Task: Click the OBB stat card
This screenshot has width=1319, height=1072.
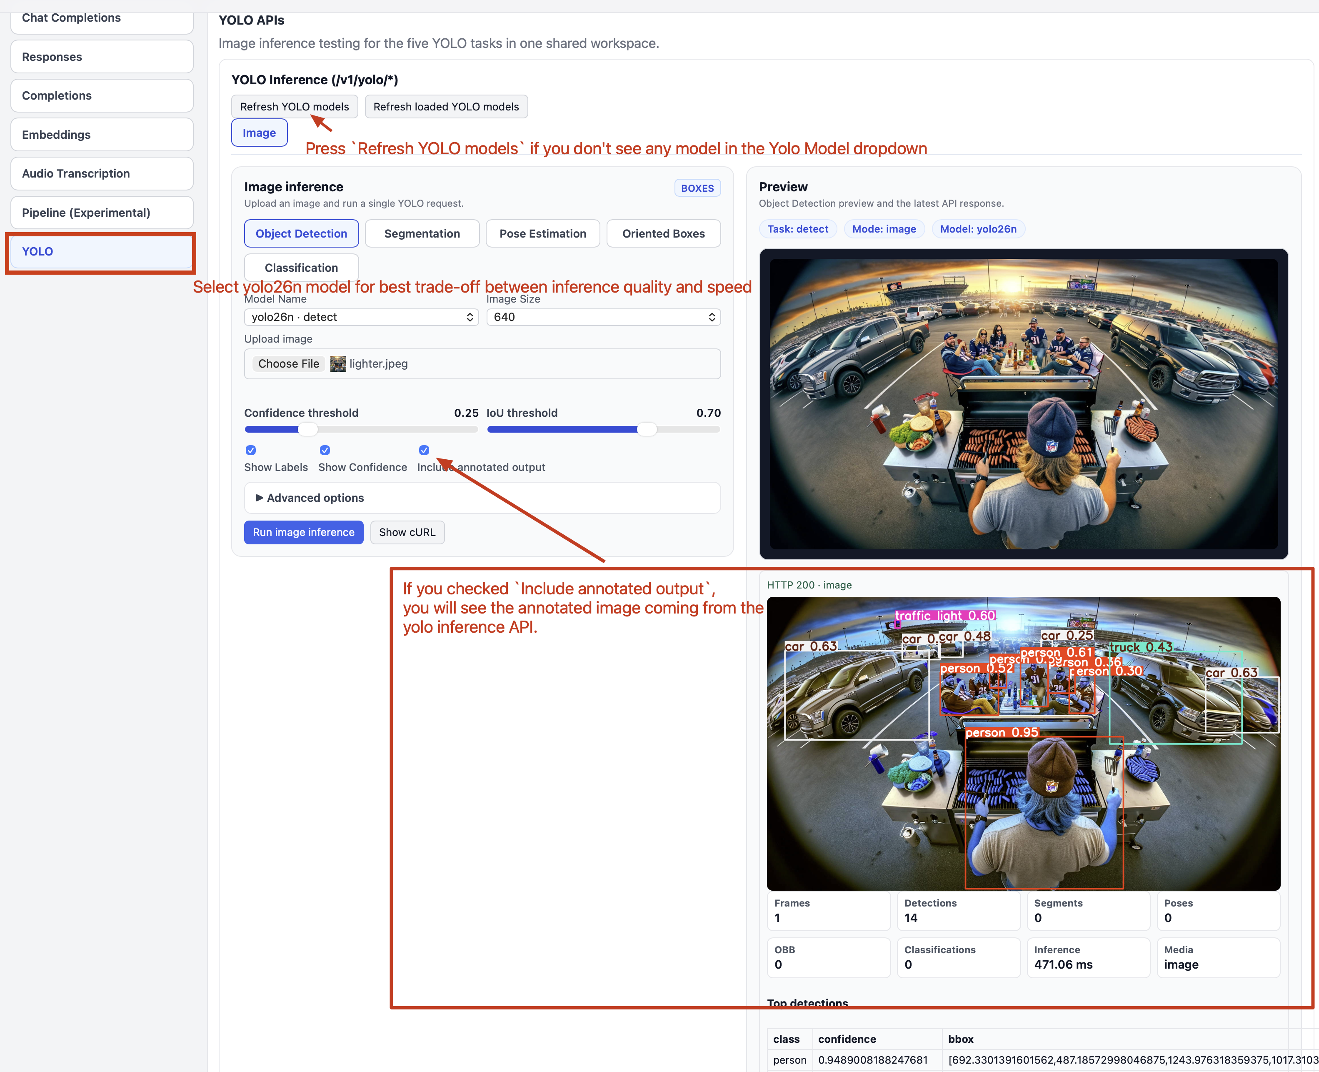Action: (828, 958)
